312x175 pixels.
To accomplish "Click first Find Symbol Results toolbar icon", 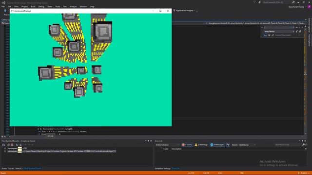I will point(3,145).
